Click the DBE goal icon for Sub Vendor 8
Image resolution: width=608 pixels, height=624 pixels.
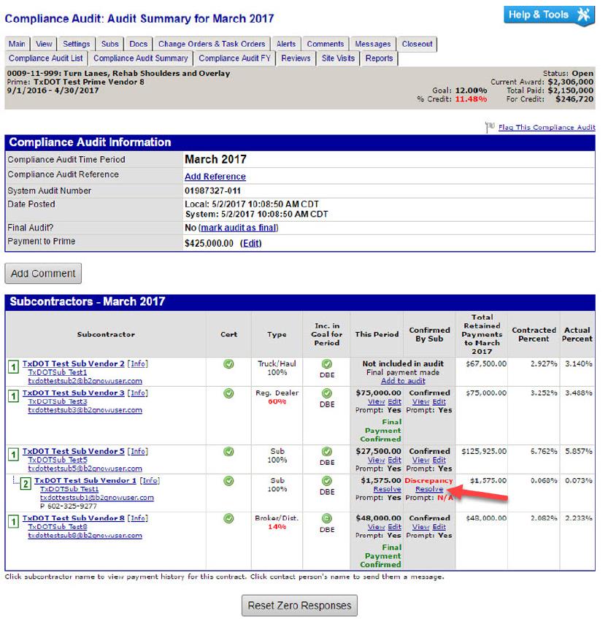(326, 519)
